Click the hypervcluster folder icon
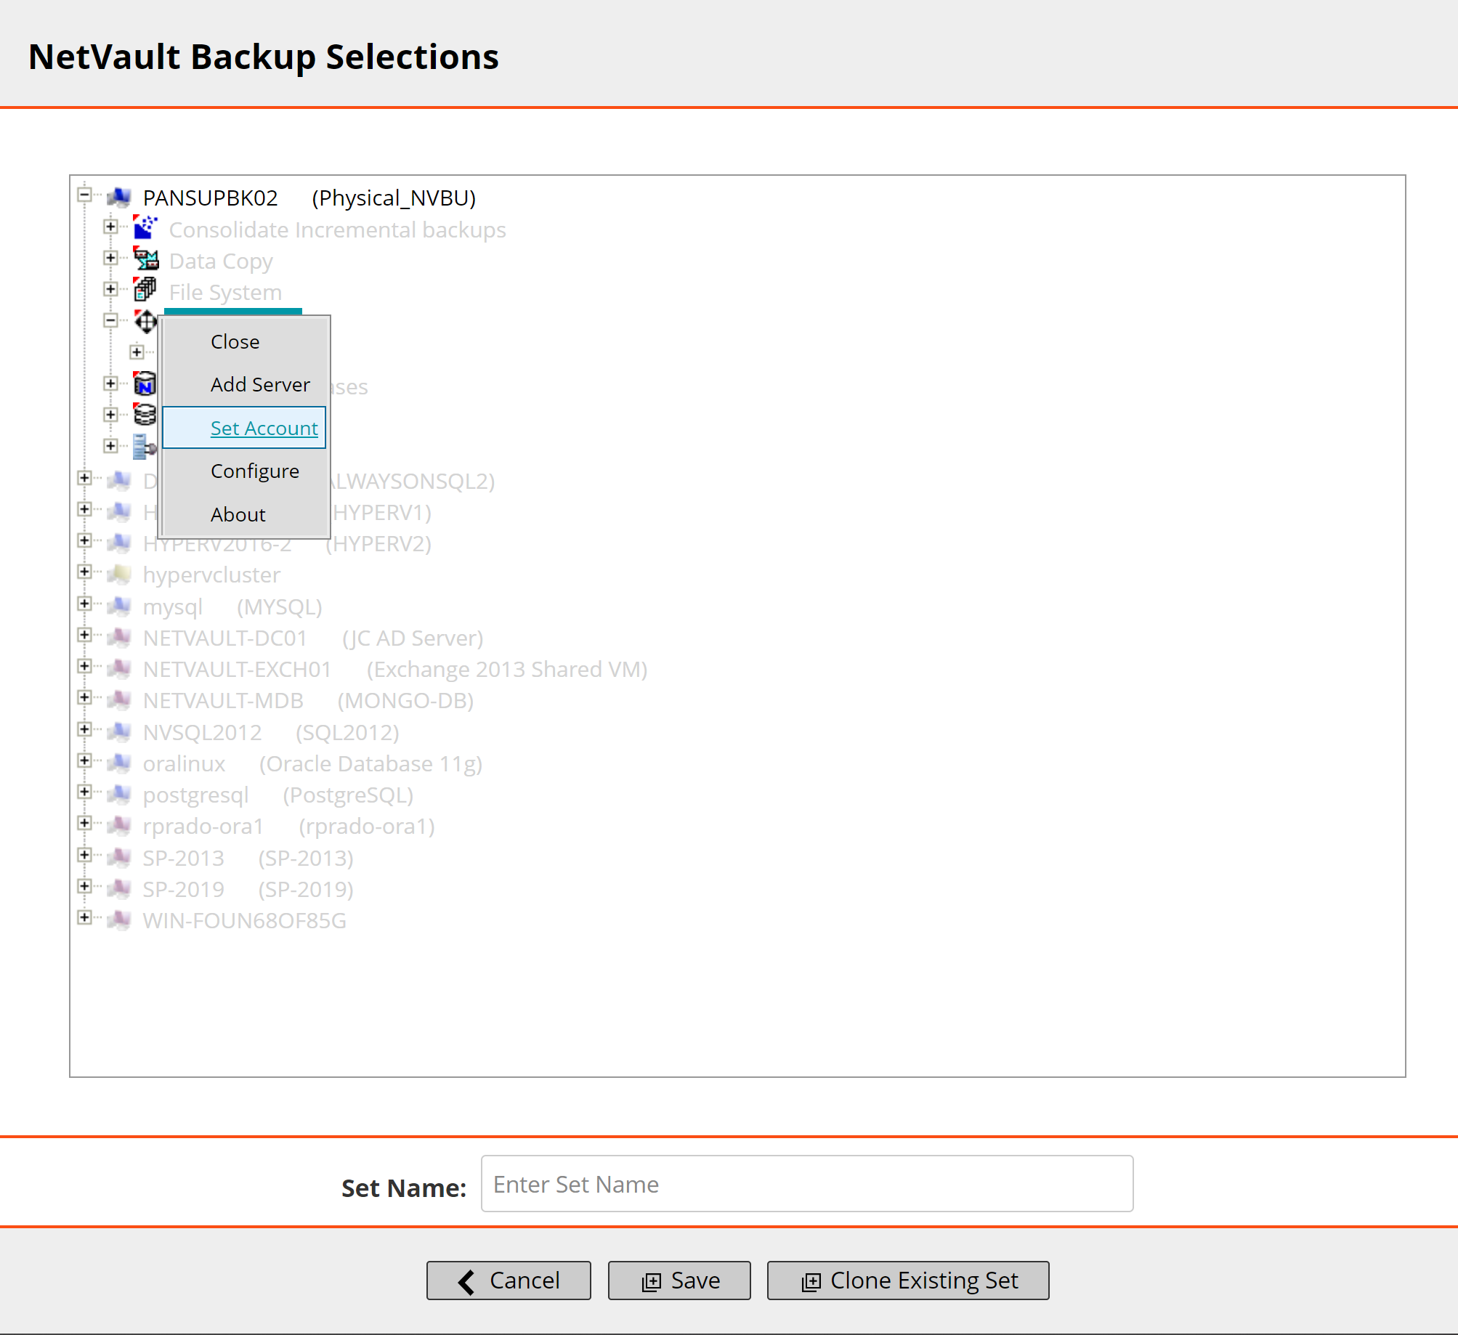The width and height of the screenshot is (1458, 1335). 119,575
